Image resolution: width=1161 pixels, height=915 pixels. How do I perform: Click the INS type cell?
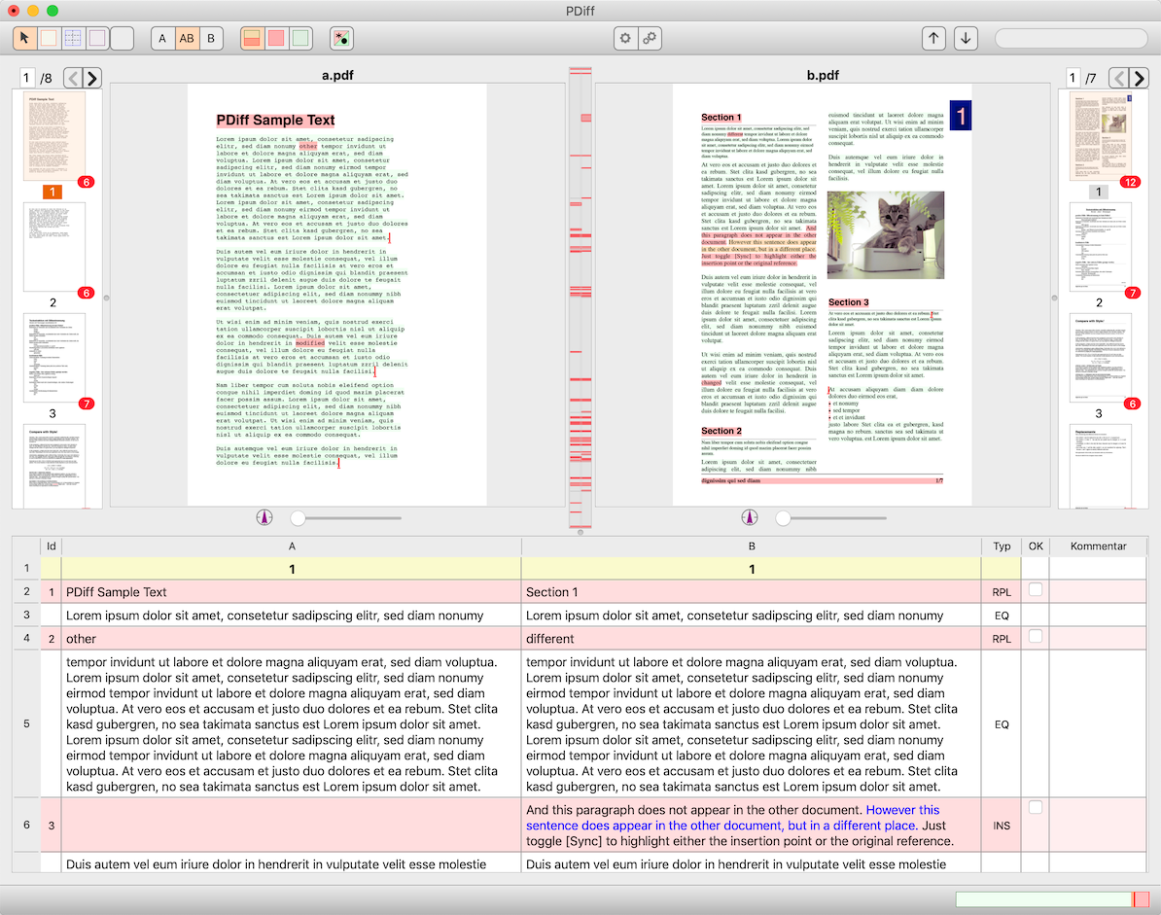1002,826
